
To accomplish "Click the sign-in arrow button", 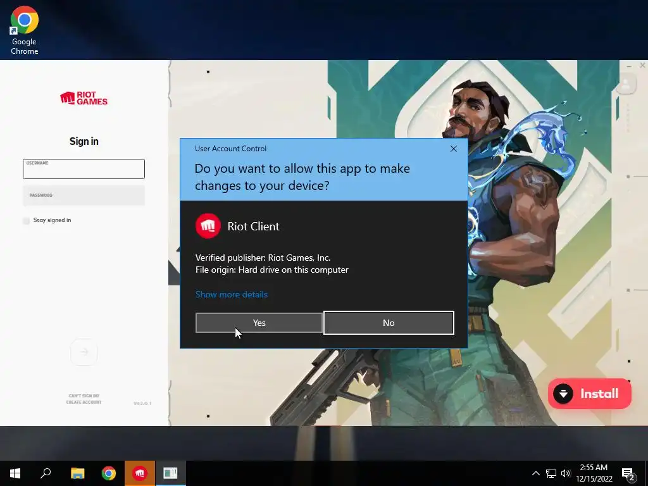I will 84,352.
